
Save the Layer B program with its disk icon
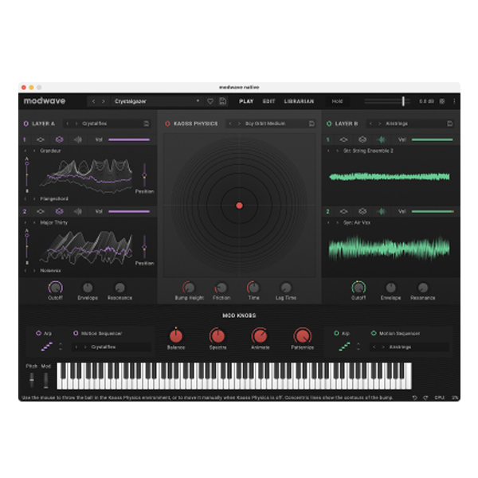pos(449,123)
